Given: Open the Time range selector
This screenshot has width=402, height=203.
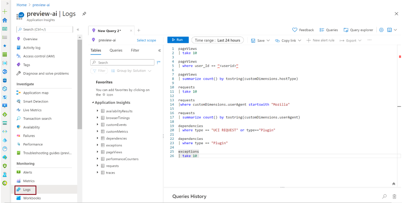Looking at the screenshot, I should [x=217, y=40].
